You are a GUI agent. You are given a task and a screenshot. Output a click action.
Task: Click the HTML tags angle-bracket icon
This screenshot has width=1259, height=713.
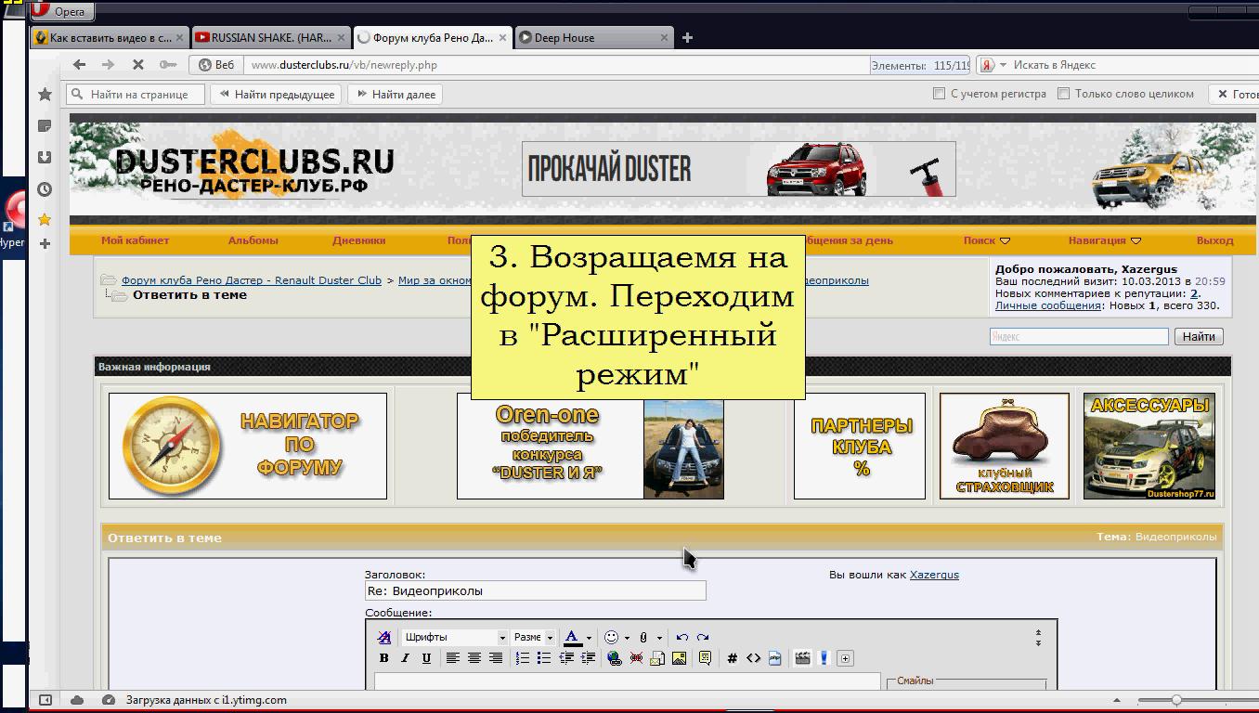tap(753, 658)
